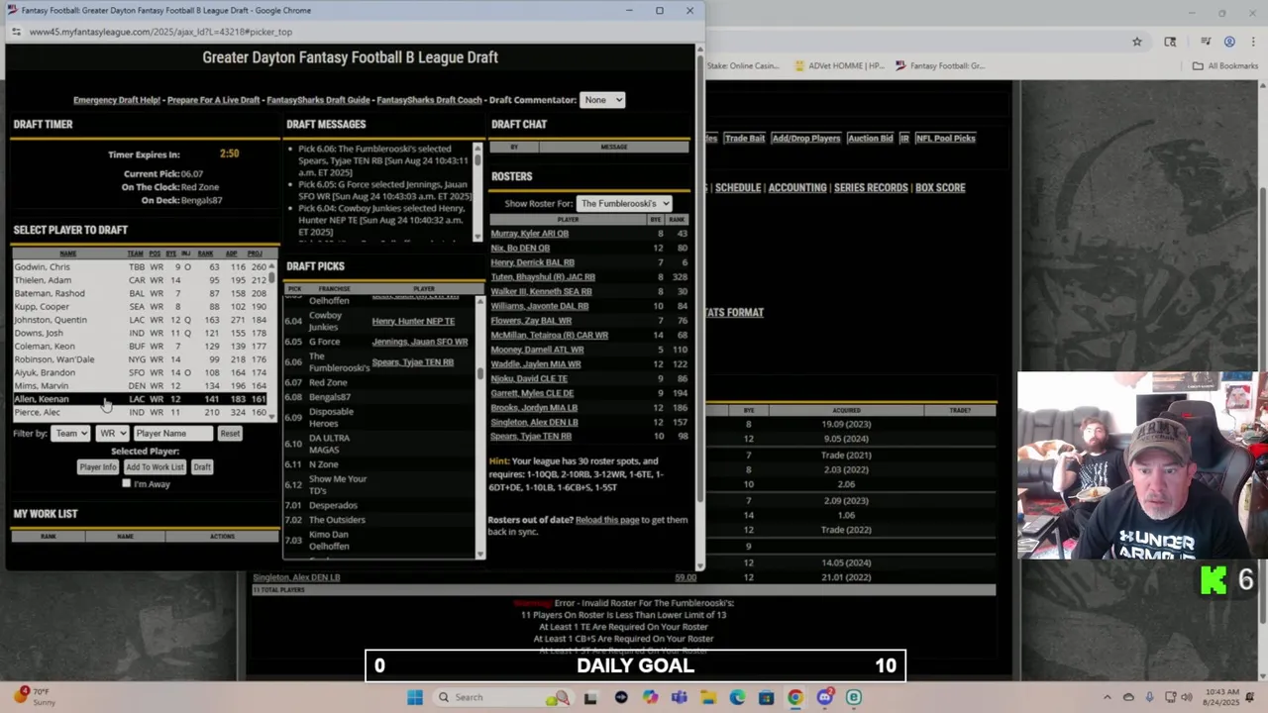
Task: Open the OneDrive cloud tray icon
Action: 1128,697
